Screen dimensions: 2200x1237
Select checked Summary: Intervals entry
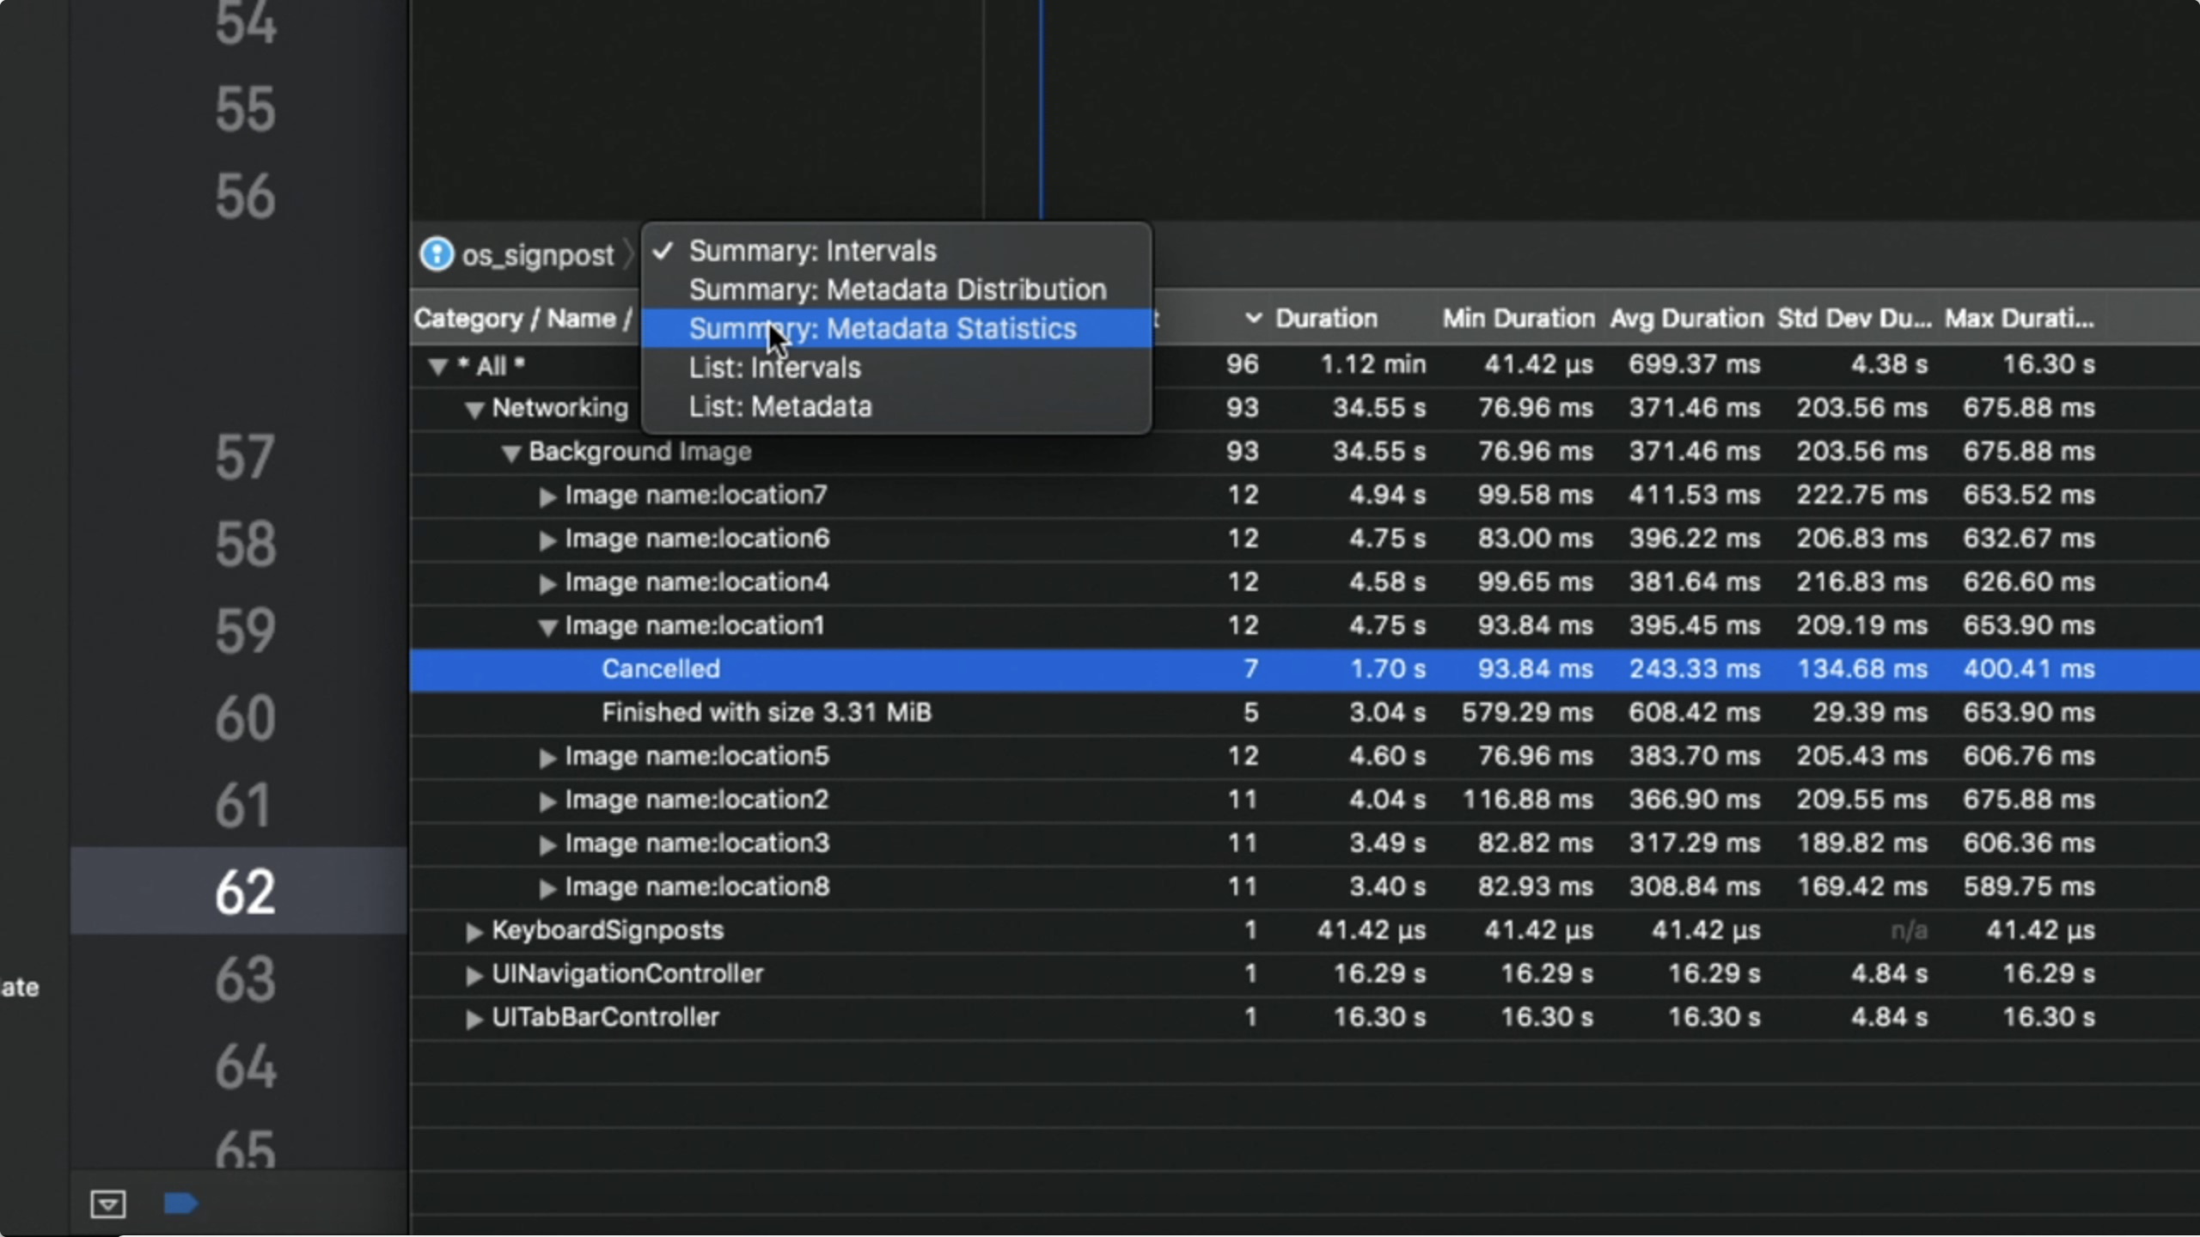click(x=812, y=251)
